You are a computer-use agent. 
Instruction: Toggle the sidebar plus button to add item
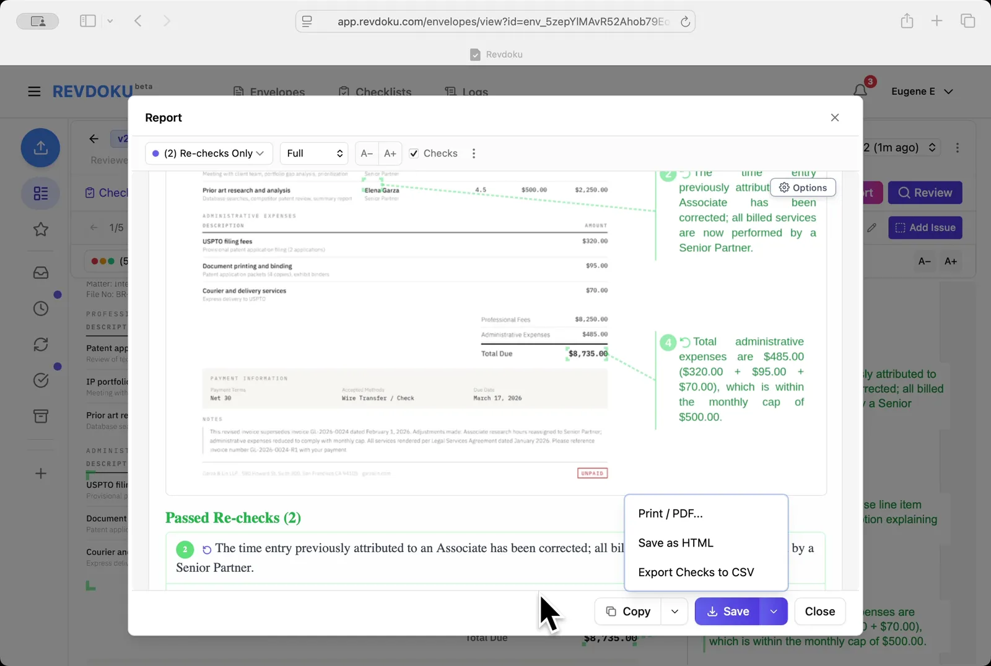click(x=40, y=474)
